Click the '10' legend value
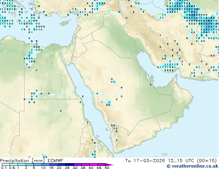219x169 pixels. pyautogui.click(x=43, y=168)
